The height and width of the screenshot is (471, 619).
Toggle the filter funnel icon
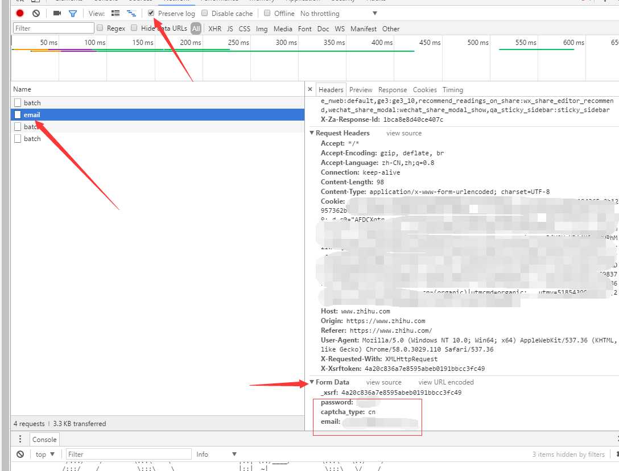73,14
